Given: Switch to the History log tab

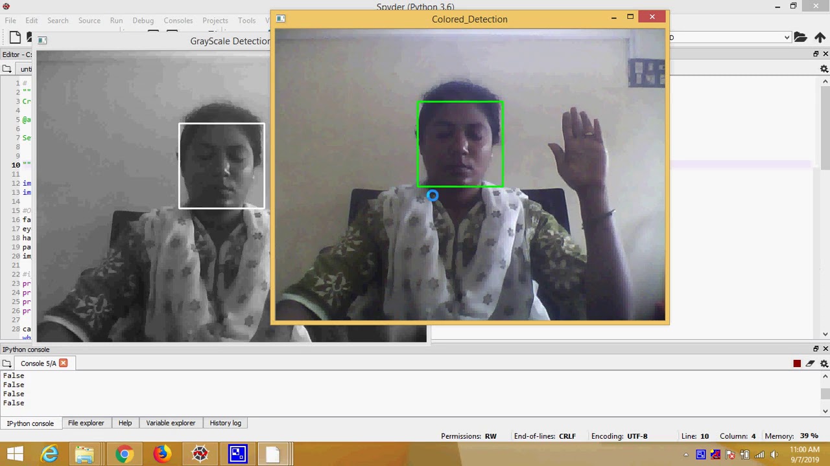Looking at the screenshot, I should (x=225, y=423).
